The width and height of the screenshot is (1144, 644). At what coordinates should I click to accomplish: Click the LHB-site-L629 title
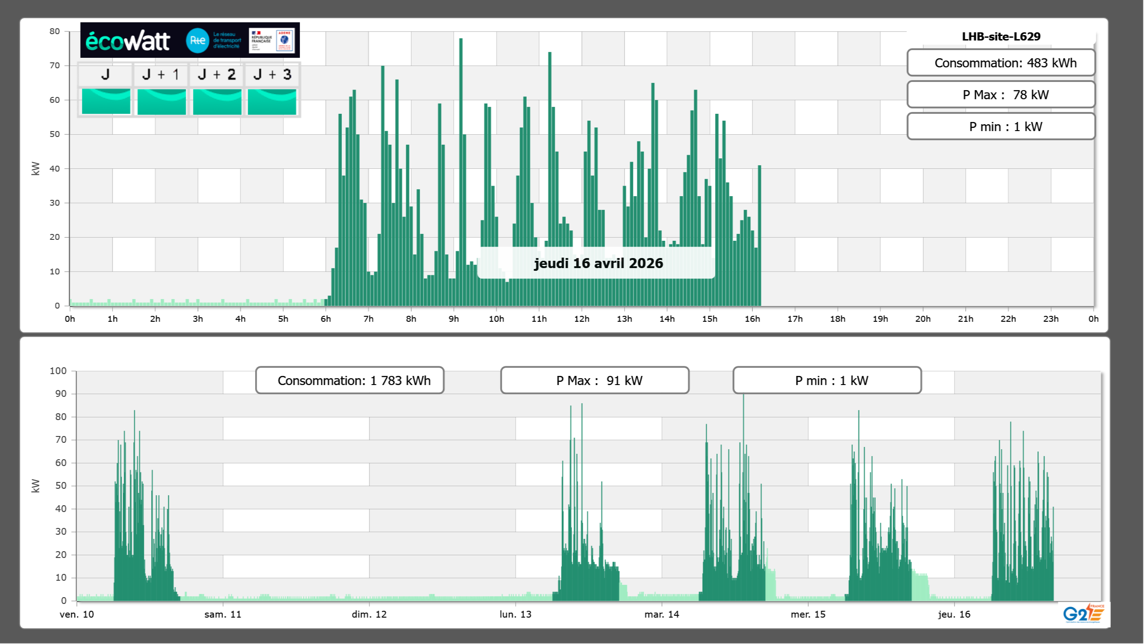1001,36
